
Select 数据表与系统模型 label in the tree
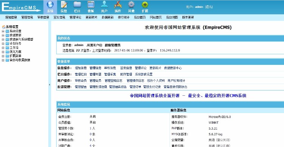coord(21,39)
